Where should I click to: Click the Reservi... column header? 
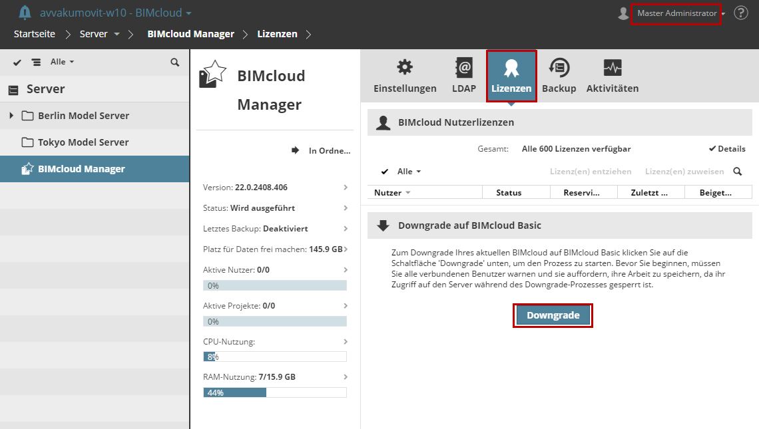pyautogui.click(x=584, y=192)
